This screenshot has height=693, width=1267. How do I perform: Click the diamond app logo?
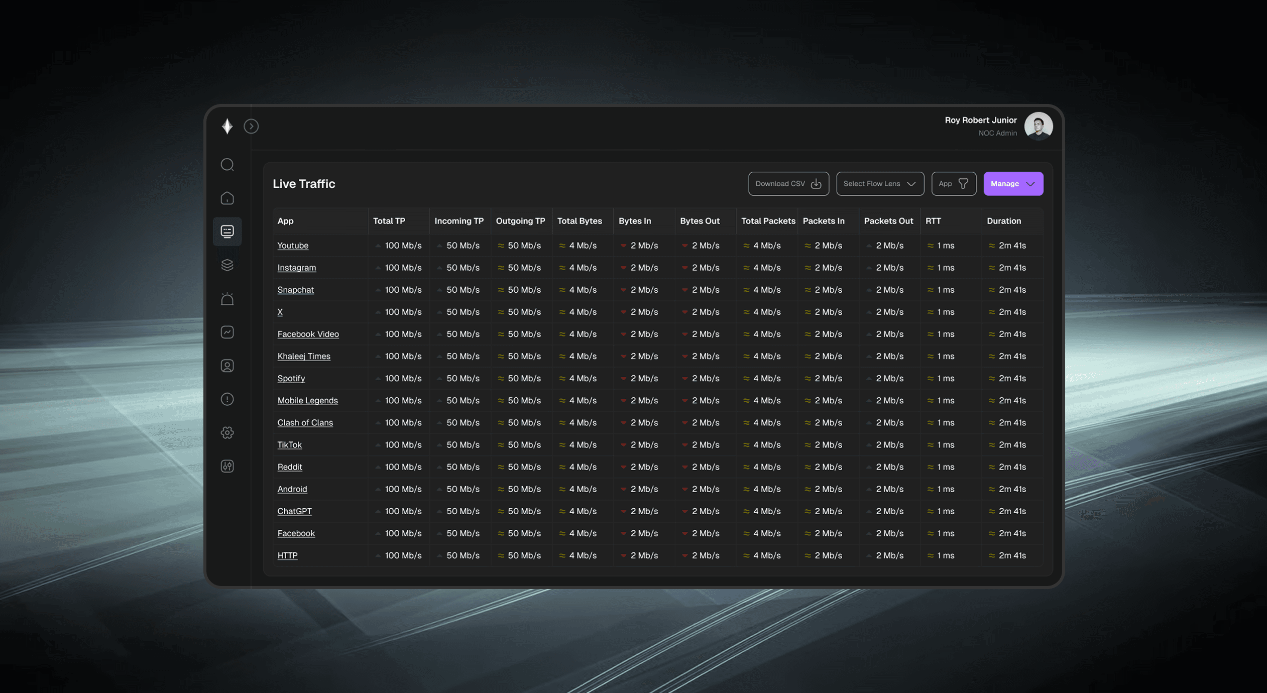pyautogui.click(x=227, y=126)
